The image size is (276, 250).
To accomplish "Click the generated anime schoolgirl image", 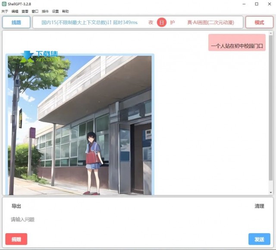I will pos(80,125).
